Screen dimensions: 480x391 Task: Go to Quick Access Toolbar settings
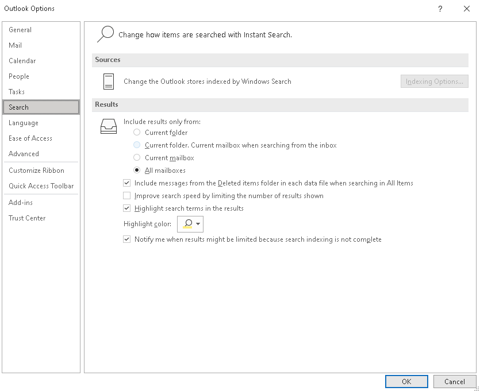pos(41,186)
